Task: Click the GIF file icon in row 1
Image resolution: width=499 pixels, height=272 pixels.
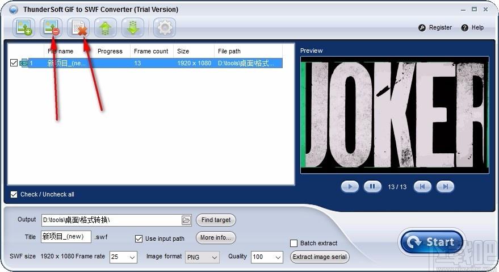Action: [24, 63]
